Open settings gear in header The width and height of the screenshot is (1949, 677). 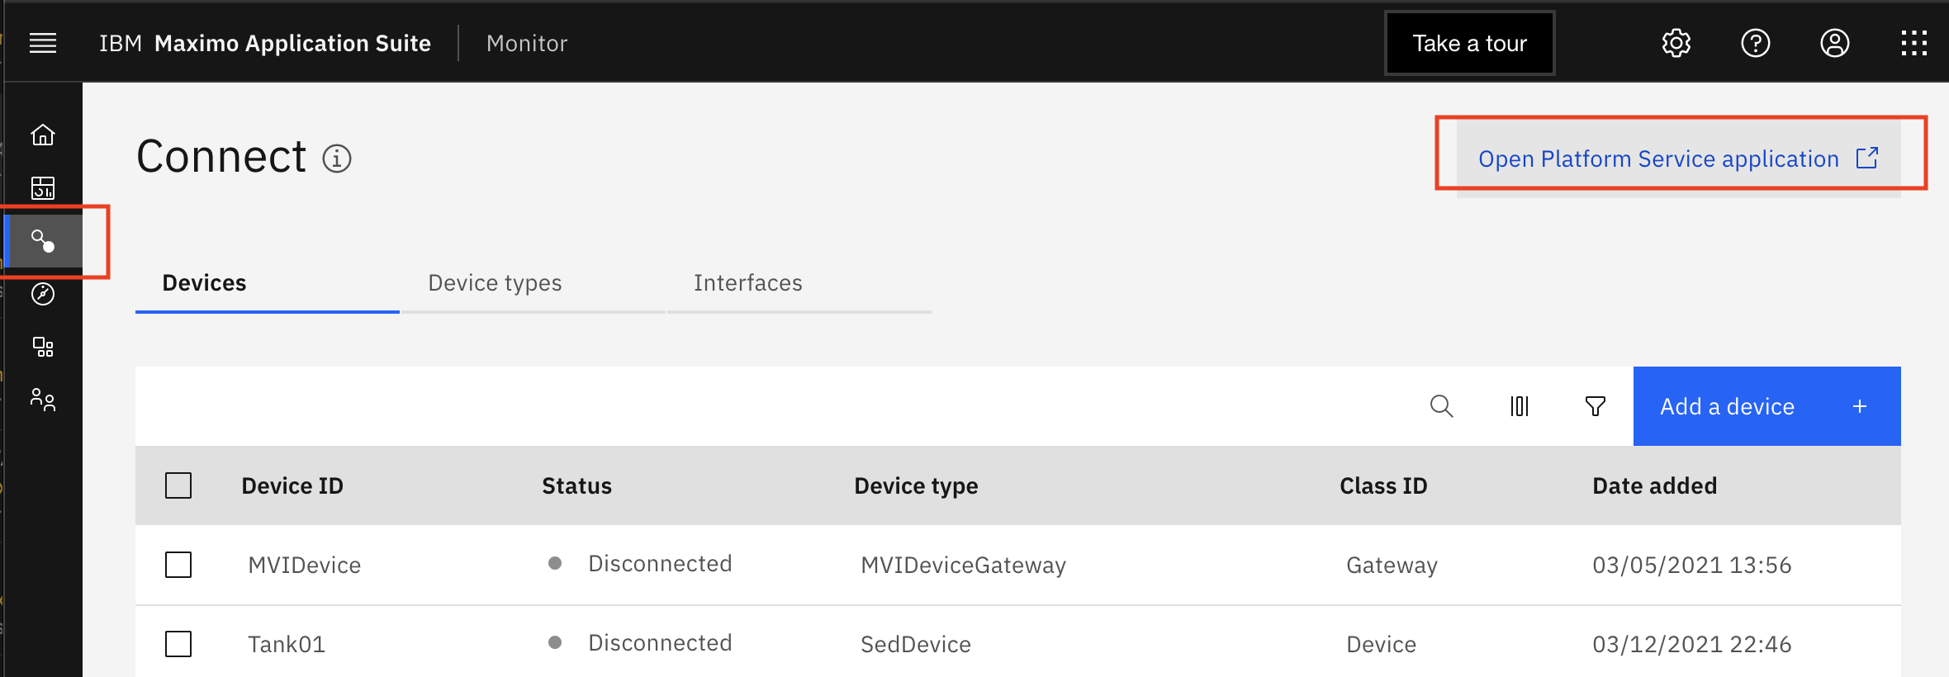(1676, 43)
